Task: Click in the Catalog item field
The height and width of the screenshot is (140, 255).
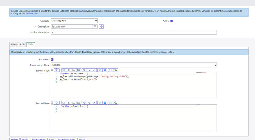Action: pos(72,26)
